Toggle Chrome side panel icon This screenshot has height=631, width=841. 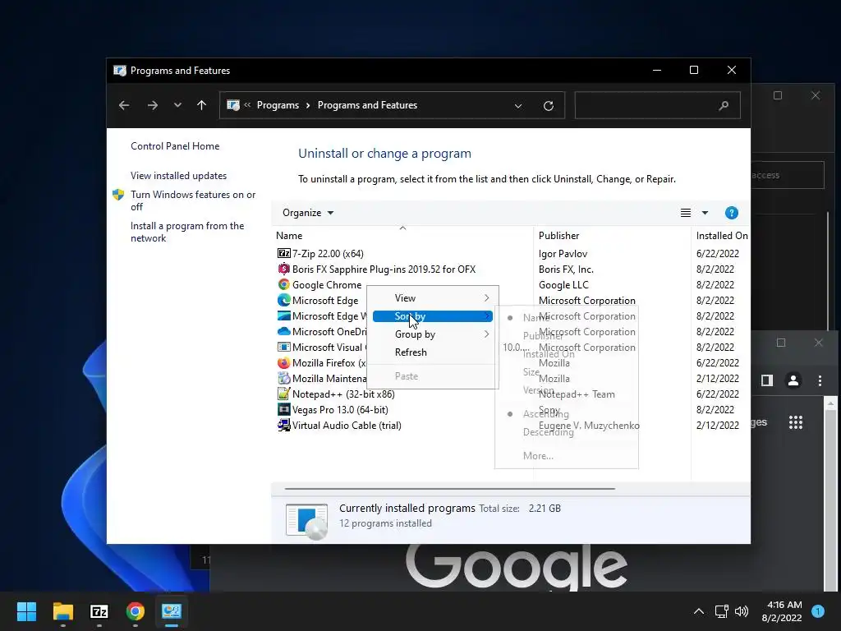[767, 380]
